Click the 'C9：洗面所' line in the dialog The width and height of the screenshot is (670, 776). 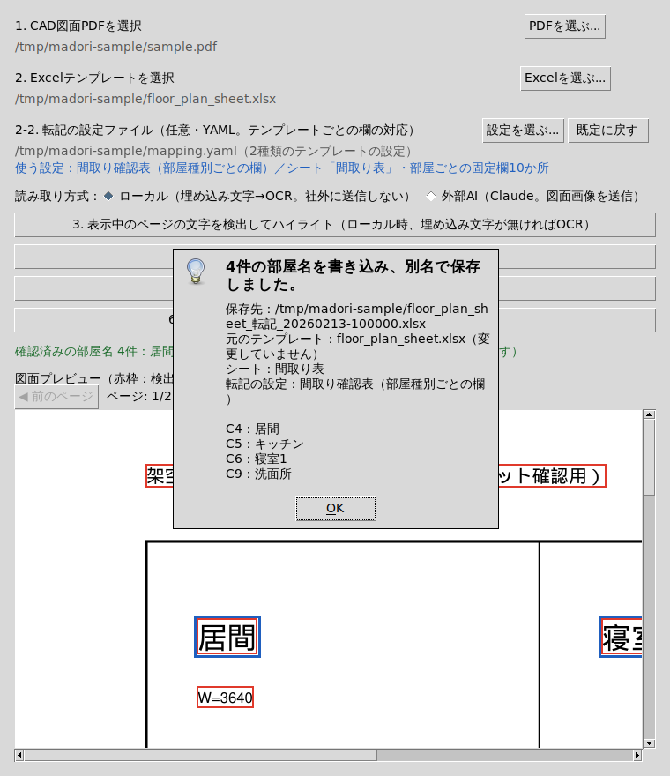(258, 474)
